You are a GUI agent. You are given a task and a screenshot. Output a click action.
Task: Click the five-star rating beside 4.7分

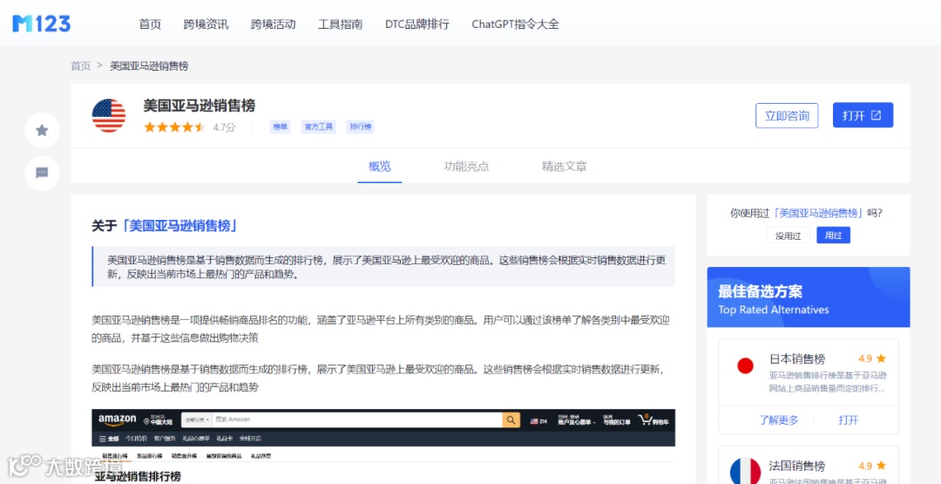[174, 127]
